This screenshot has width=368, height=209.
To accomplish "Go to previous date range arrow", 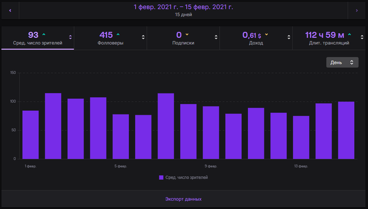I will tap(10, 11).
